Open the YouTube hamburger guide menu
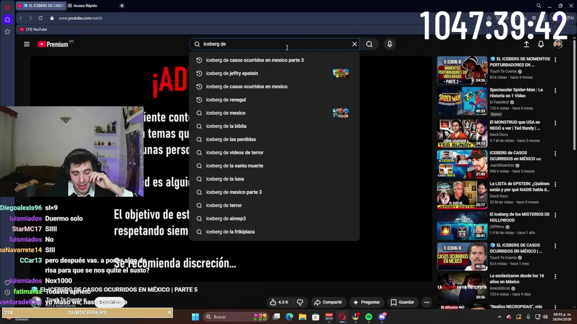Viewport: 577px width, 324px height. (x=27, y=44)
